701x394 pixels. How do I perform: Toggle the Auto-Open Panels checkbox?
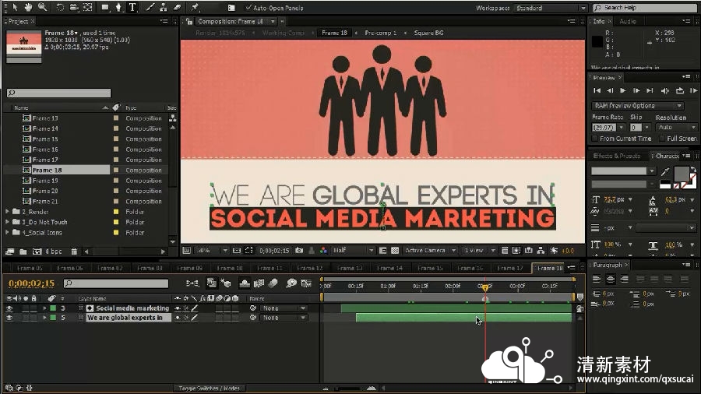tap(248, 8)
